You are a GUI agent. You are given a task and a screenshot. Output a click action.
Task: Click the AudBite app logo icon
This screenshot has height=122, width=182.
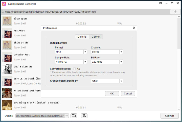click(4, 4)
